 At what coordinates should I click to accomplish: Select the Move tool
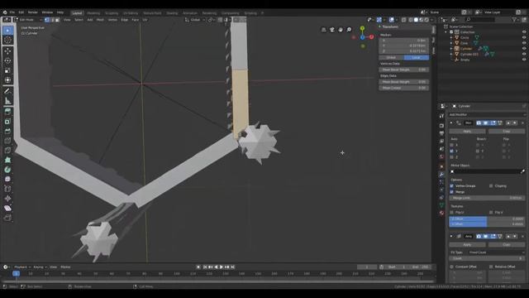(x=7, y=51)
